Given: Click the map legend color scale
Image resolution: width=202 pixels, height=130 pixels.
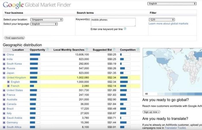Looking at the screenshot, I should tap(179, 94).
